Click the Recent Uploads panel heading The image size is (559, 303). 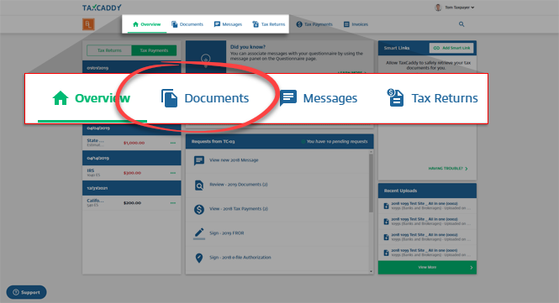(400, 191)
